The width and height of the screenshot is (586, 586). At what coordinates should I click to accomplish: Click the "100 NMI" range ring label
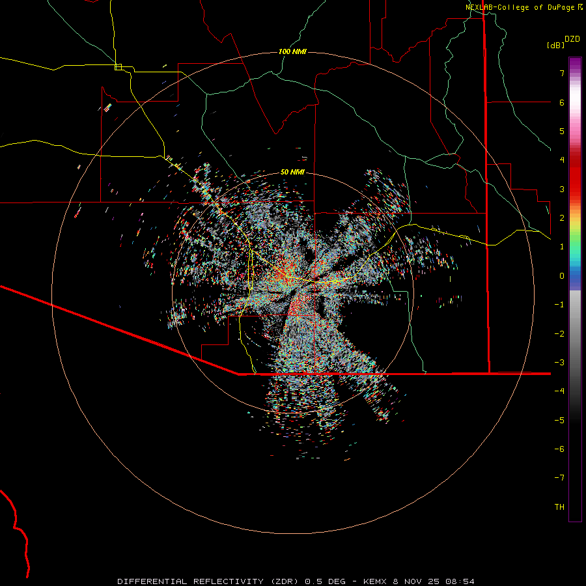[292, 51]
